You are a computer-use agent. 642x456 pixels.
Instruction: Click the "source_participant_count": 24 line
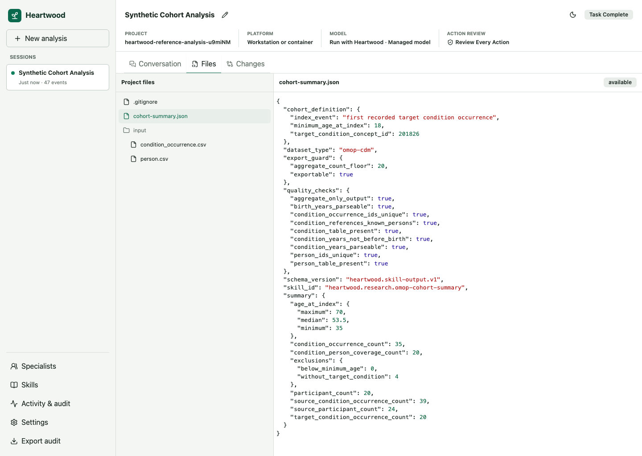tap(344, 409)
